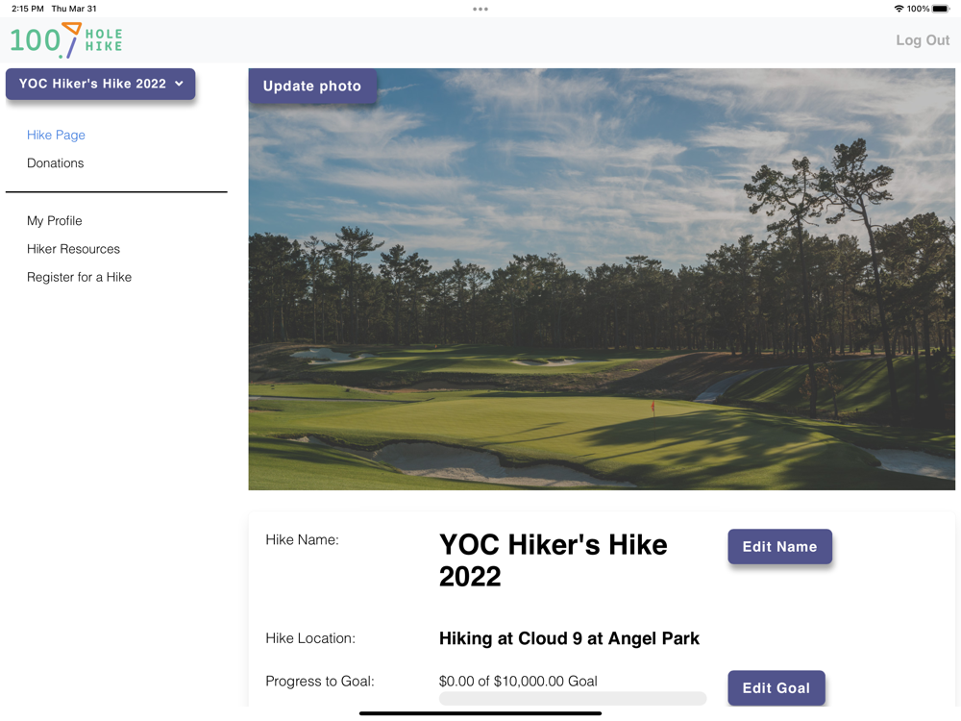Click Register for a Hike

[x=79, y=277]
